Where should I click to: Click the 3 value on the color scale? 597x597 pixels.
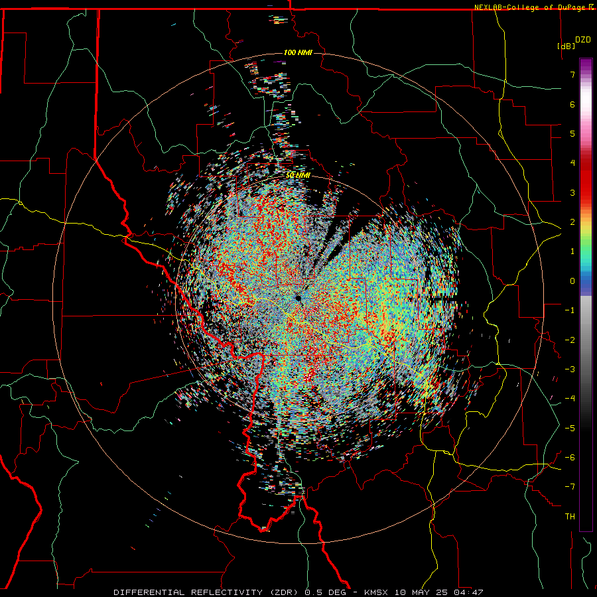click(x=572, y=192)
